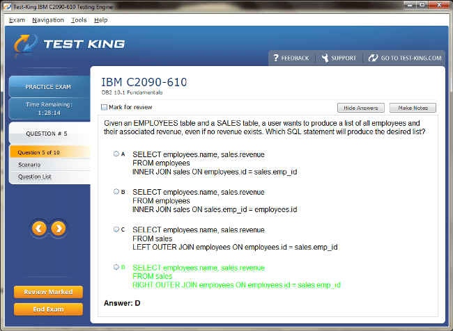Select the Question 5 of 10 tab
The height and width of the screenshot is (331, 453).
coord(50,152)
